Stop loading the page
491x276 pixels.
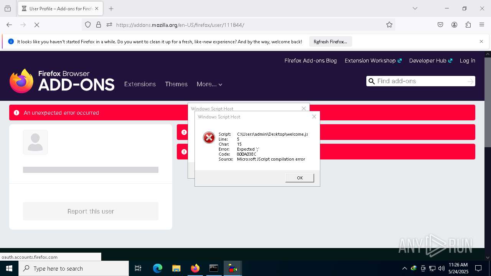(37, 25)
